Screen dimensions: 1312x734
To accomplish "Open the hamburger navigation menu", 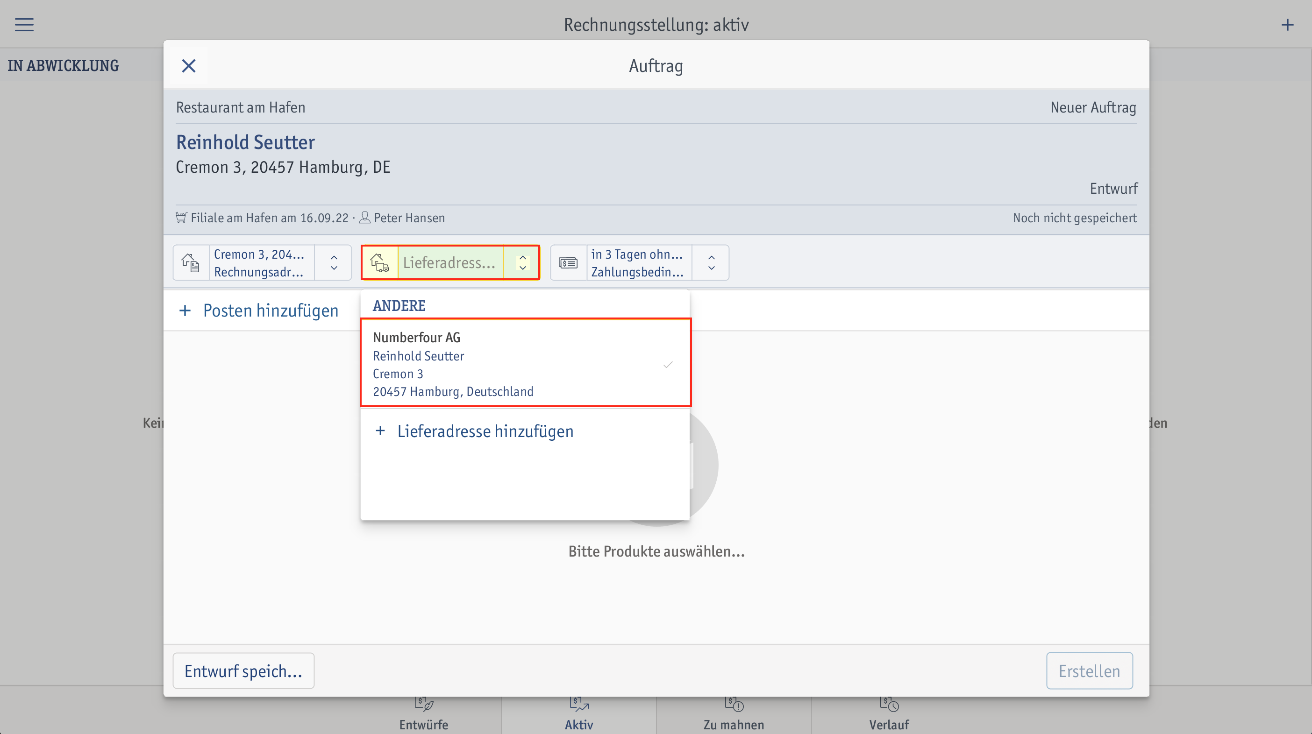I will (x=24, y=24).
